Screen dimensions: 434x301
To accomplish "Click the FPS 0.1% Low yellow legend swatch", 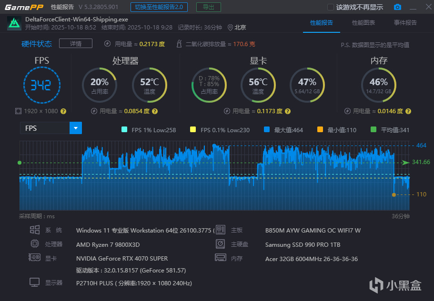I will click(193, 129).
